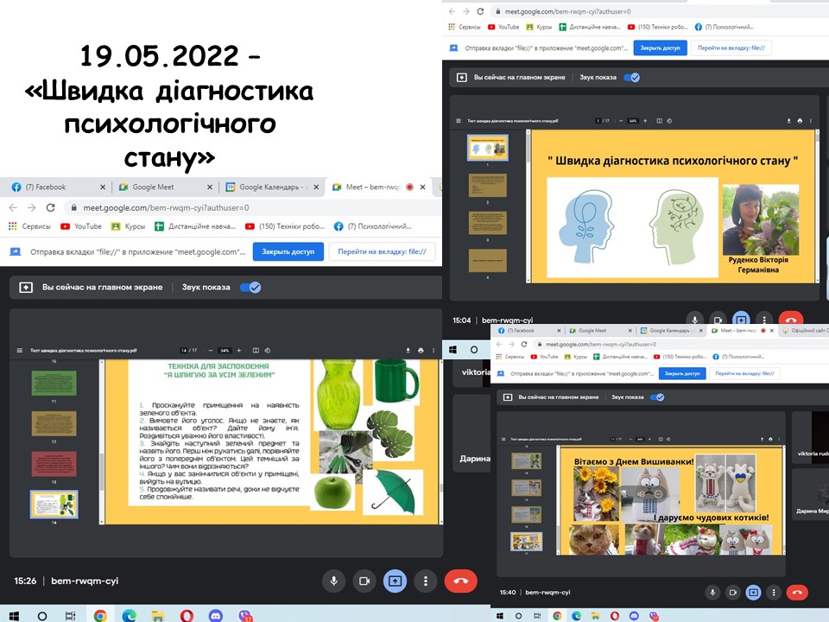Click fit-to-page icon in 15:26 PDF toolbar
The image size is (829, 622).
[x=256, y=350]
